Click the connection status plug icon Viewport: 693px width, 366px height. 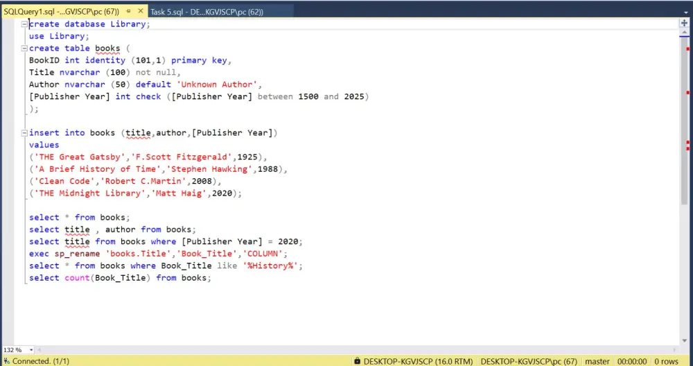coord(6,361)
